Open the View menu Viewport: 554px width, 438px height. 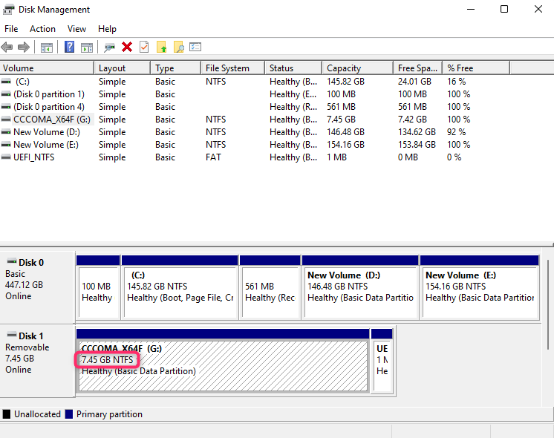pyautogui.click(x=76, y=29)
